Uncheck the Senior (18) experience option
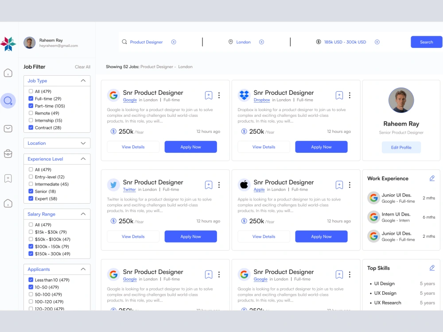This screenshot has width=443, height=332. [x=31, y=191]
